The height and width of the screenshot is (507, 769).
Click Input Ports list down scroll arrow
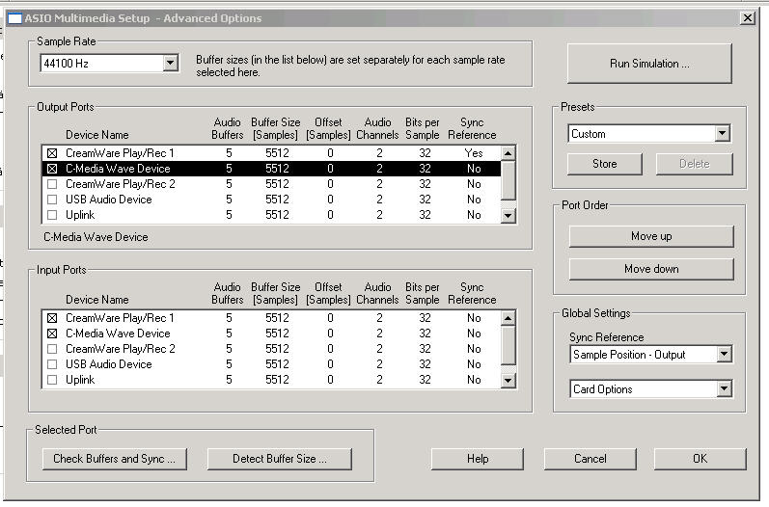508,380
